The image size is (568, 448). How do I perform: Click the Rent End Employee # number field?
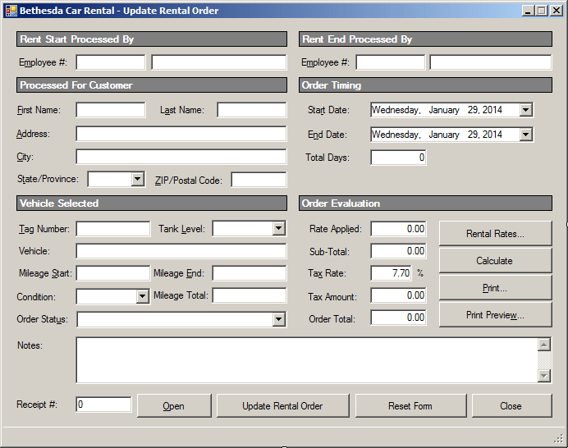coord(390,62)
